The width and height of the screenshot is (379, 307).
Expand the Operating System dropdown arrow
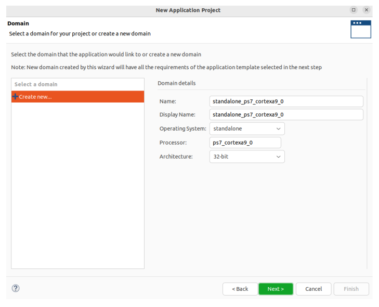click(279, 129)
